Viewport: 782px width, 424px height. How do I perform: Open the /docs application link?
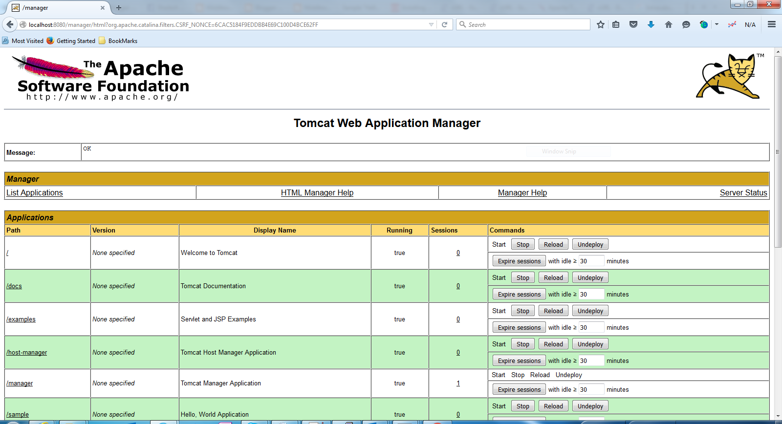(14, 286)
